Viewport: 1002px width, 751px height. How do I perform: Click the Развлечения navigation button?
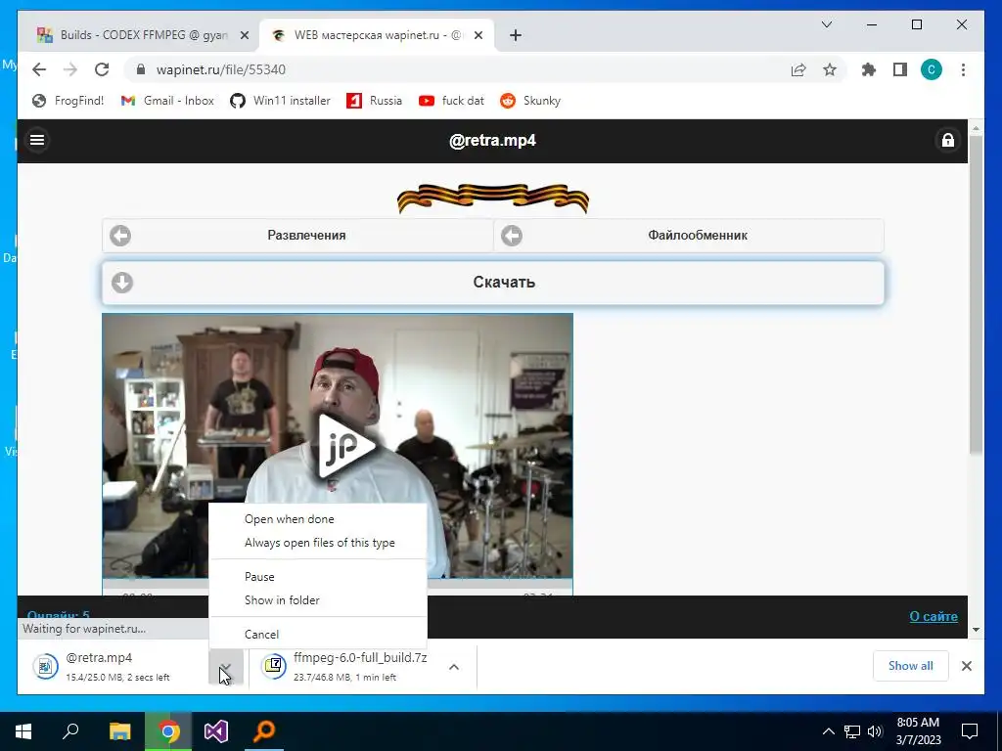coord(297,235)
